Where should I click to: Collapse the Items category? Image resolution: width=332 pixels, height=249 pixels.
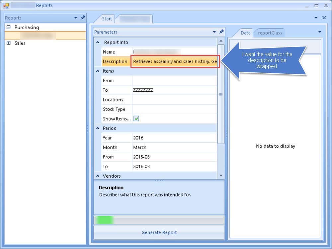pyautogui.click(x=98, y=71)
